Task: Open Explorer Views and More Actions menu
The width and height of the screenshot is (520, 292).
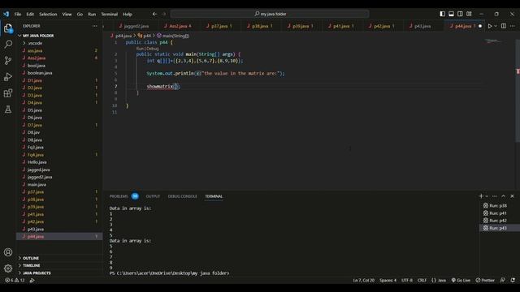Action: pyautogui.click(x=95, y=26)
